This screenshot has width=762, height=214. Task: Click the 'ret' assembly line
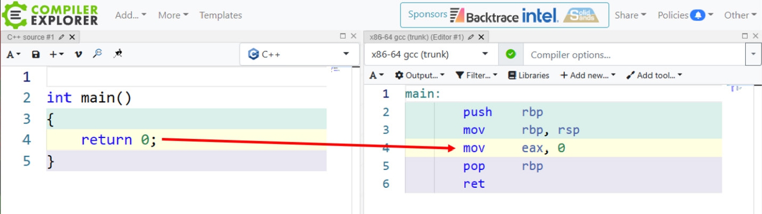tap(474, 184)
